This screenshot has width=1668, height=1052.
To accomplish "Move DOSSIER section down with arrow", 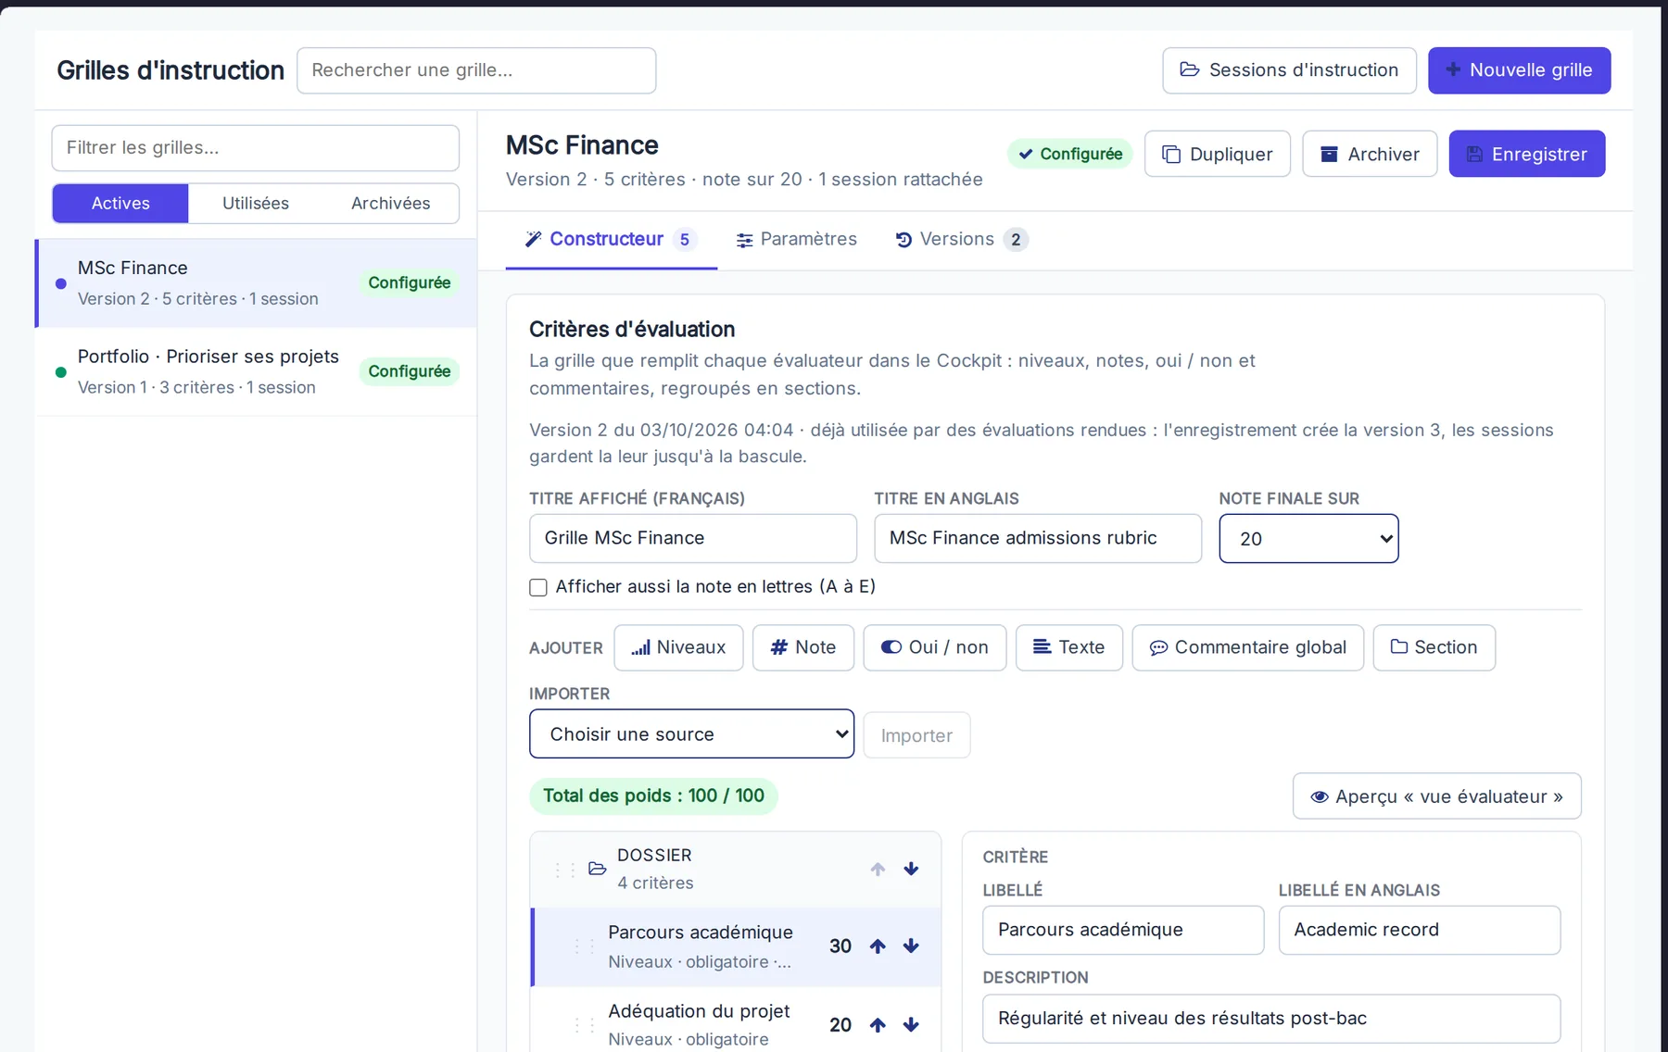I will 911,869.
